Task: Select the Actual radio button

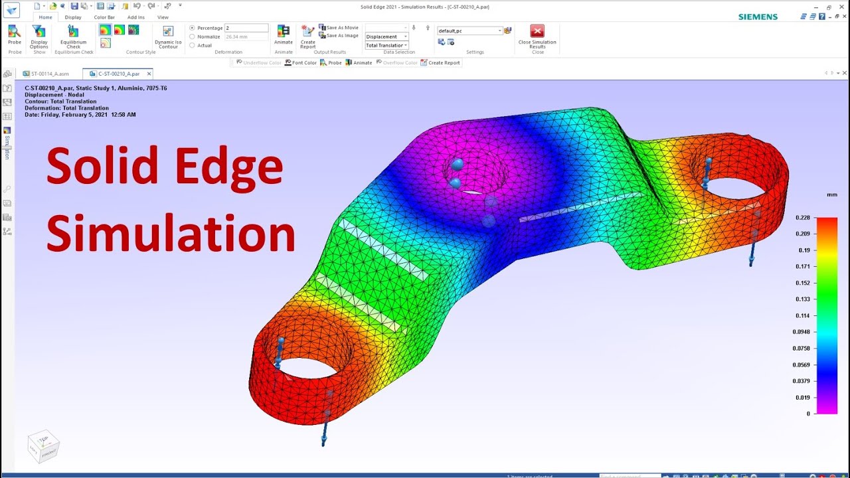Action: coord(193,45)
